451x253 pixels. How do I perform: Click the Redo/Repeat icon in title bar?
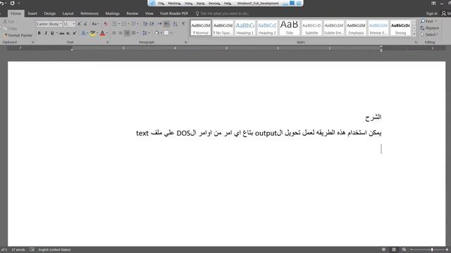[13, 3]
